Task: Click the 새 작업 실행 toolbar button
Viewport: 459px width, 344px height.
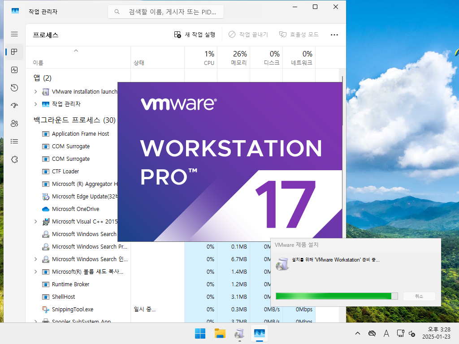Action: coord(195,34)
